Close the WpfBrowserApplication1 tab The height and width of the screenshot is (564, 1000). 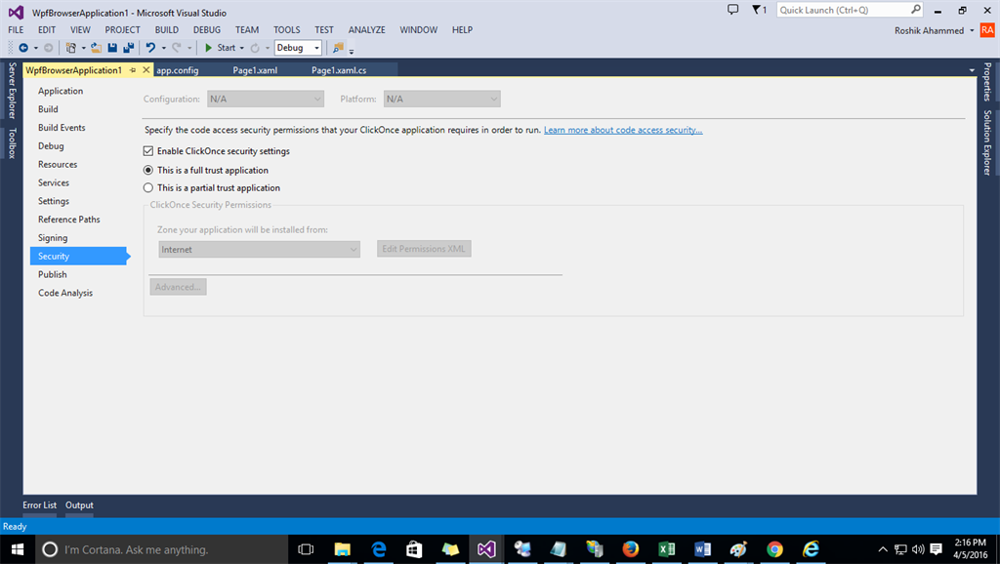click(x=146, y=70)
